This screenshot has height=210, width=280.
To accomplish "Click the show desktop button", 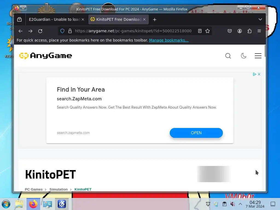I will tap(273, 204).
